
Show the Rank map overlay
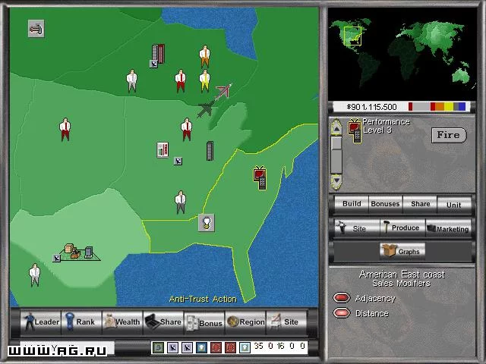tap(81, 322)
